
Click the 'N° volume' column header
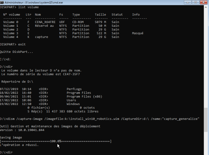coord(11,15)
